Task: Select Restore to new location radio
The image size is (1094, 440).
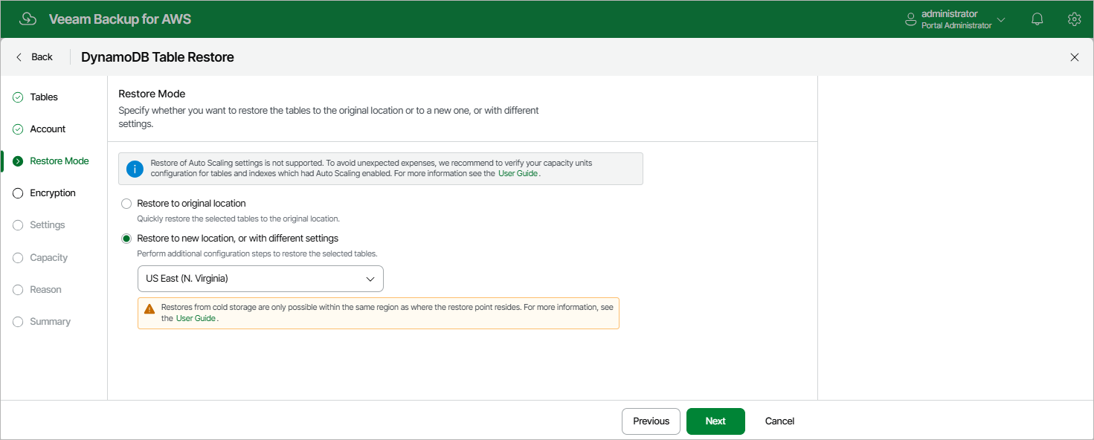Action: (x=126, y=239)
